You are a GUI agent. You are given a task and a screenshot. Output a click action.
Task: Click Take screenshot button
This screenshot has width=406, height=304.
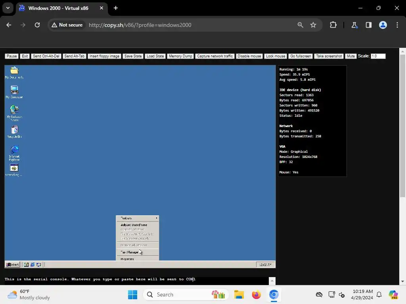coord(329,56)
